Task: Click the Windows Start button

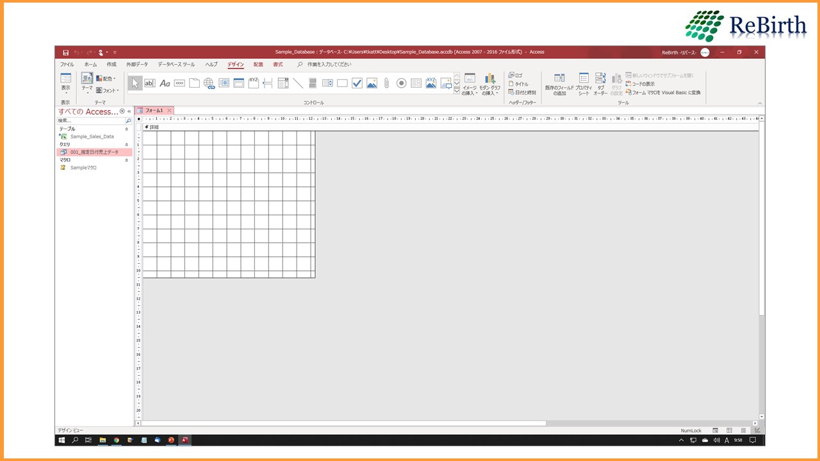Action: pyautogui.click(x=62, y=441)
